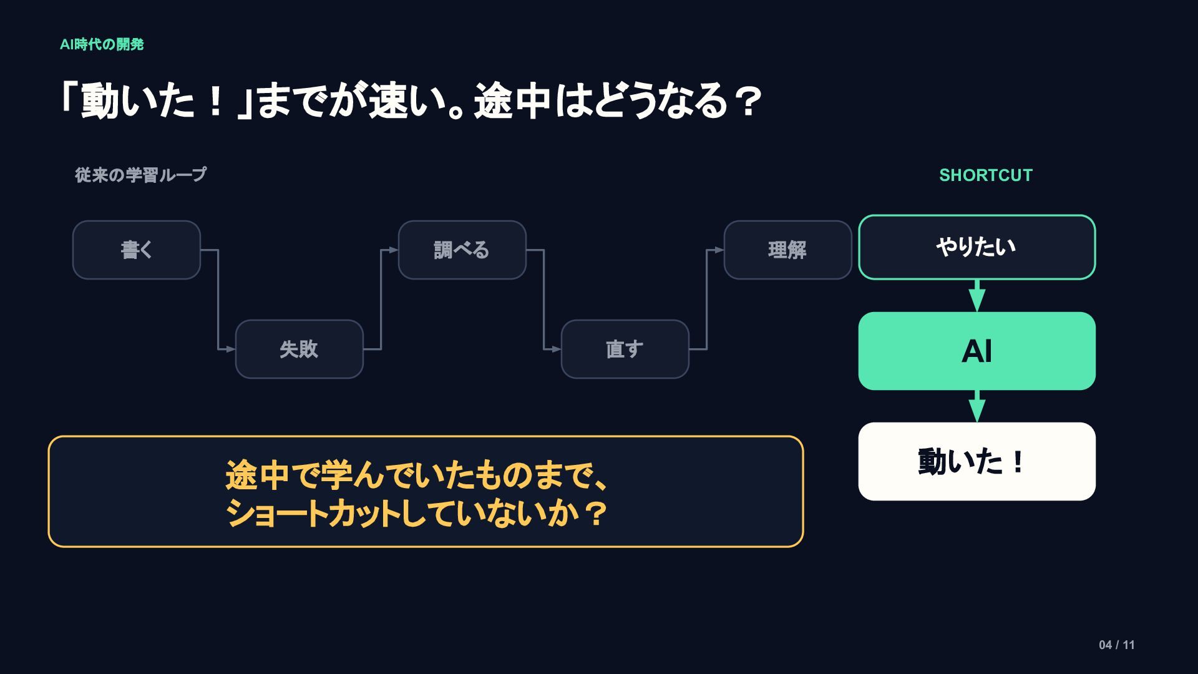Click the green arrow between やりたい and AI
This screenshot has width=1198, height=674.
(977, 296)
